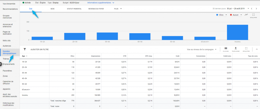
Task: Open the campaign-level view dropdown
Action: click(202, 49)
